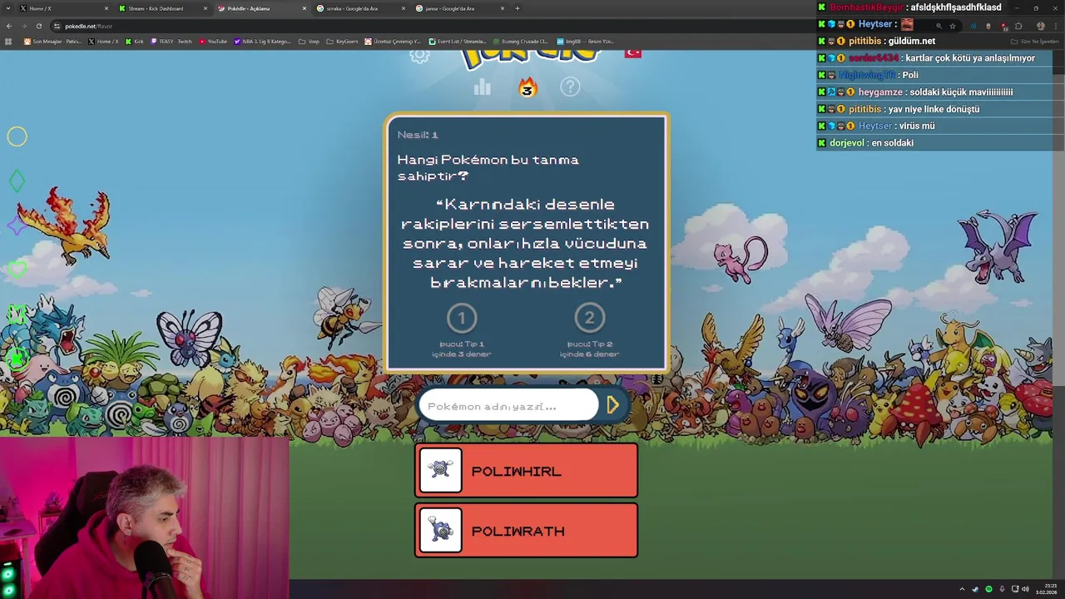
Task: Open the settings gear above the quiz card
Action: [x=419, y=55]
